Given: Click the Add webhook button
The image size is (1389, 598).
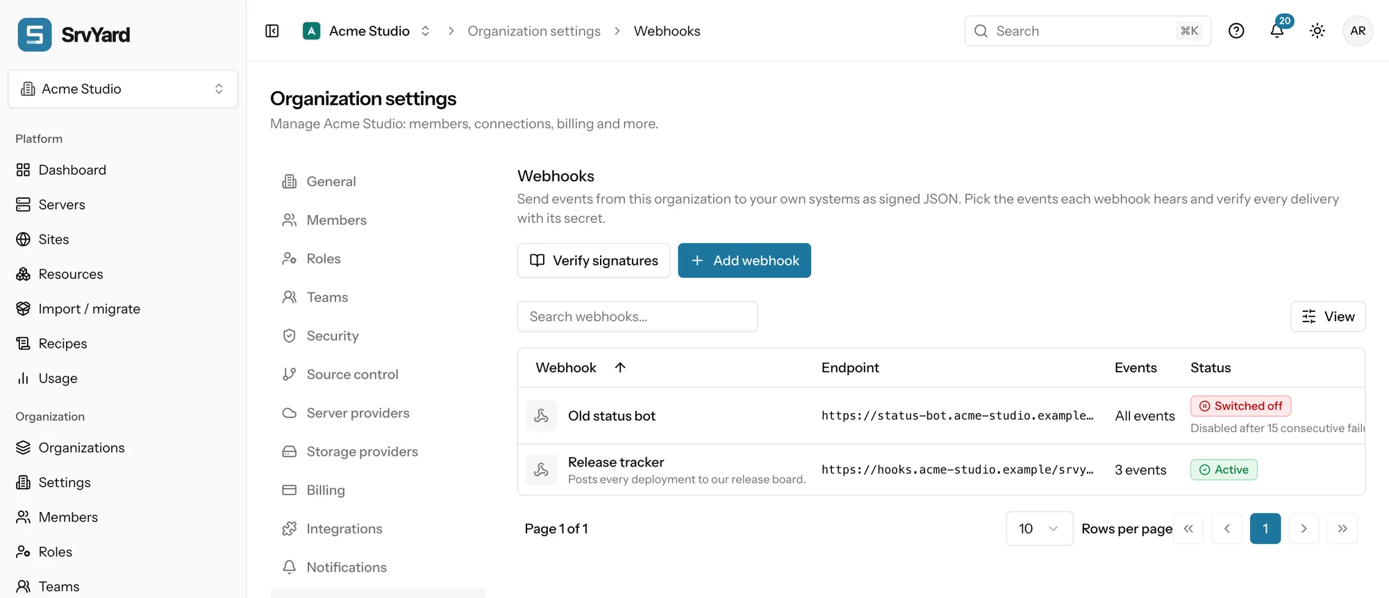Looking at the screenshot, I should pyautogui.click(x=745, y=260).
